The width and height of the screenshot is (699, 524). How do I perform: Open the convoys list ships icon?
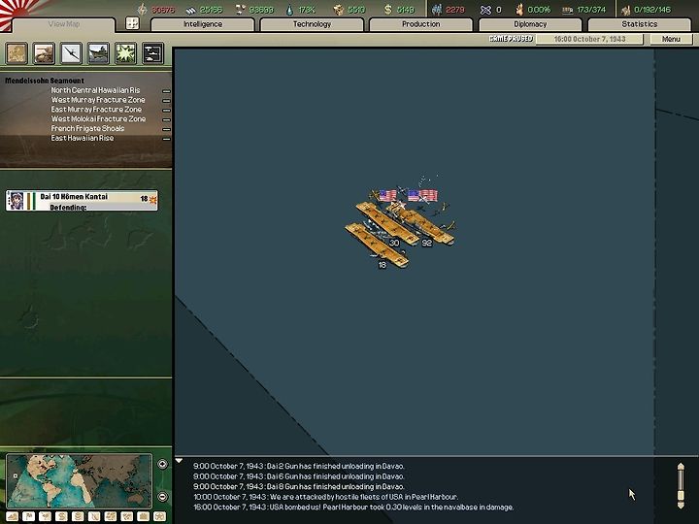(153, 53)
